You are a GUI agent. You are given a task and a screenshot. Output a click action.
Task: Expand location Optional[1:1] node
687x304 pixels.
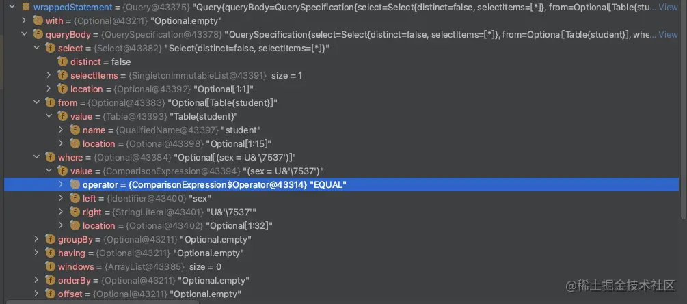(x=49, y=89)
